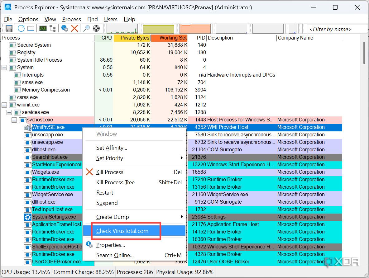Screen dimensions: 369x278
Task: Sort by the CPU column header
Action: pyautogui.click(x=104, y=38)
